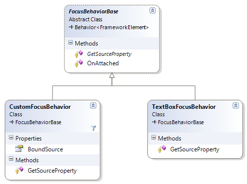Click base-type arrow icon in TextBoxFocusBehavior header

tap(154, 122)
